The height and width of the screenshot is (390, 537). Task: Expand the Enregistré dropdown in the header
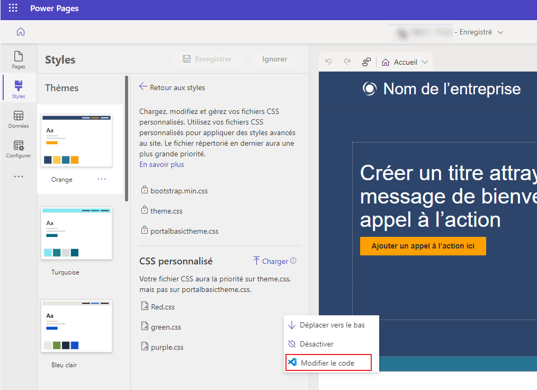coord(499,32)
